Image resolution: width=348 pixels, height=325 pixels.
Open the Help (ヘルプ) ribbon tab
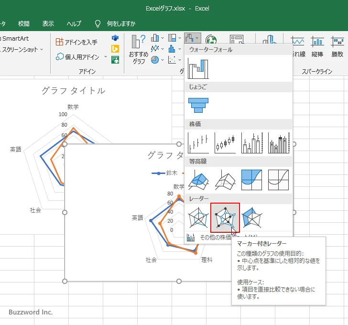coord(74,23)
